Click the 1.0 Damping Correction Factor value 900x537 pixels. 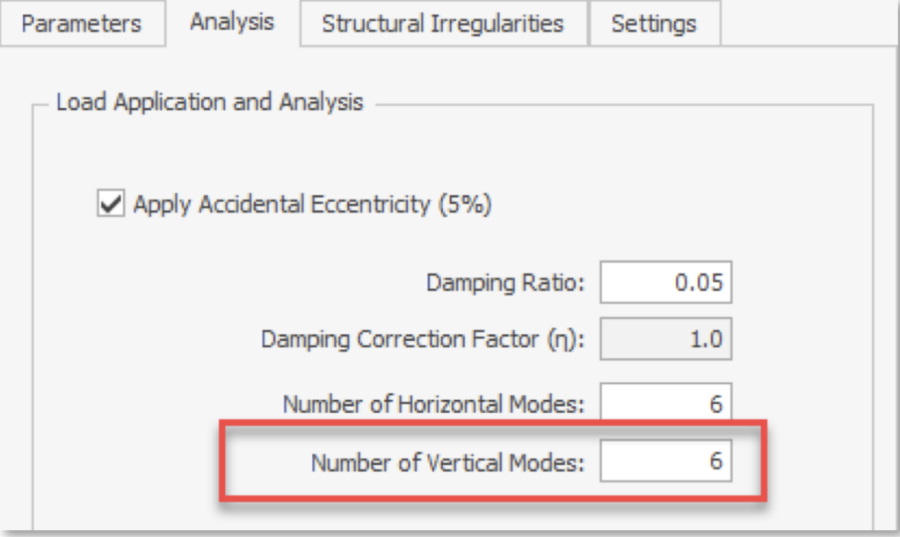(706, 339)
